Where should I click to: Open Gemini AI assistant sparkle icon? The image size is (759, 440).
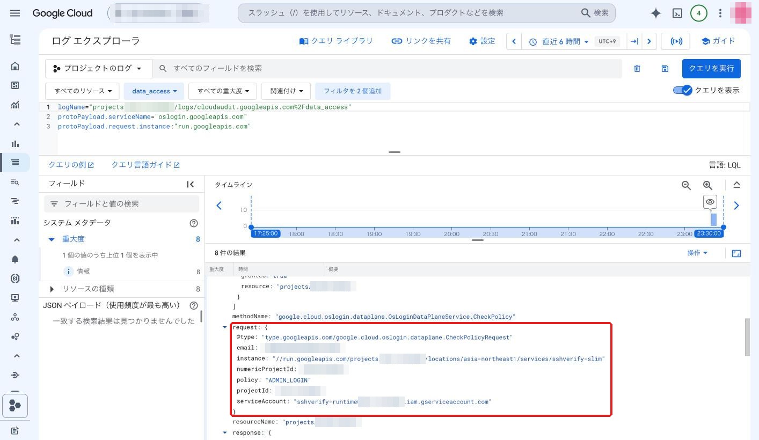click(x=655, y=13)
